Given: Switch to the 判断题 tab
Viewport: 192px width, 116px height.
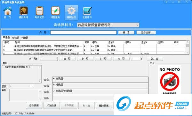Looking at the screenshot, I should [25, 38].
